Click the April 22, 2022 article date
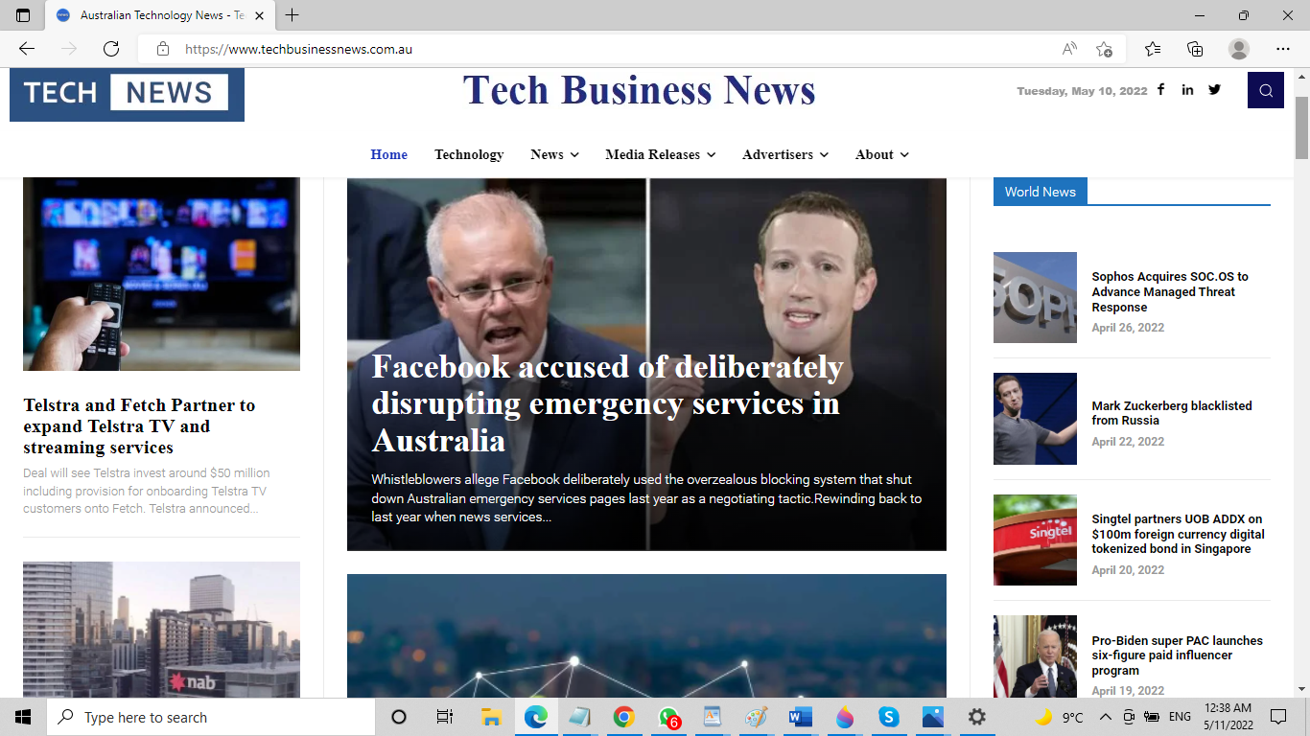This screenshot has height=736, width=1310. [x=1128, y=442]
